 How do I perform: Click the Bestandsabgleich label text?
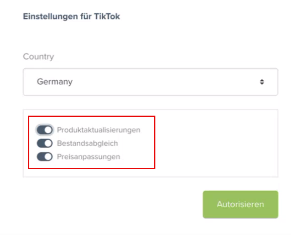87,143
